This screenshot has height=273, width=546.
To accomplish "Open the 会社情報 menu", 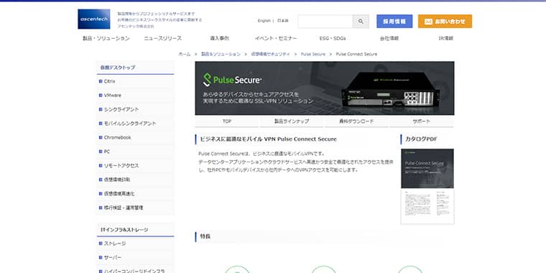I will coord(389,38).
